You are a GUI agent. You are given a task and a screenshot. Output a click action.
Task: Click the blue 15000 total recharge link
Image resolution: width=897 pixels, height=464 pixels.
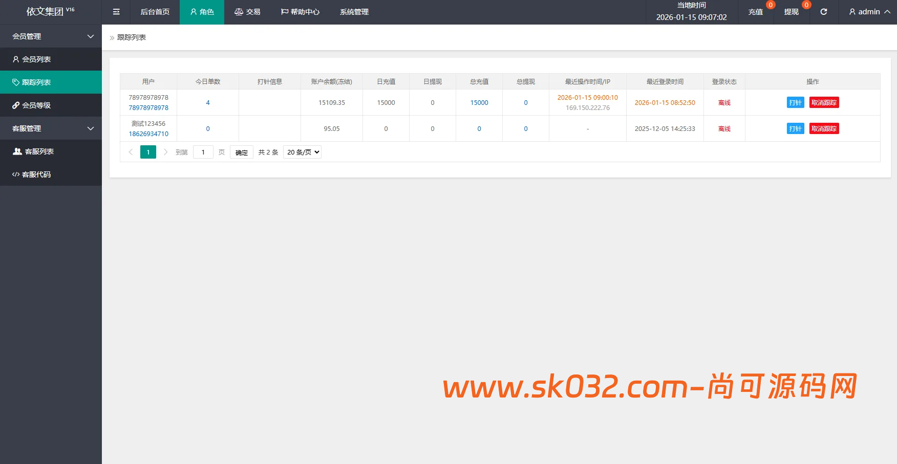tap(479, 102)
